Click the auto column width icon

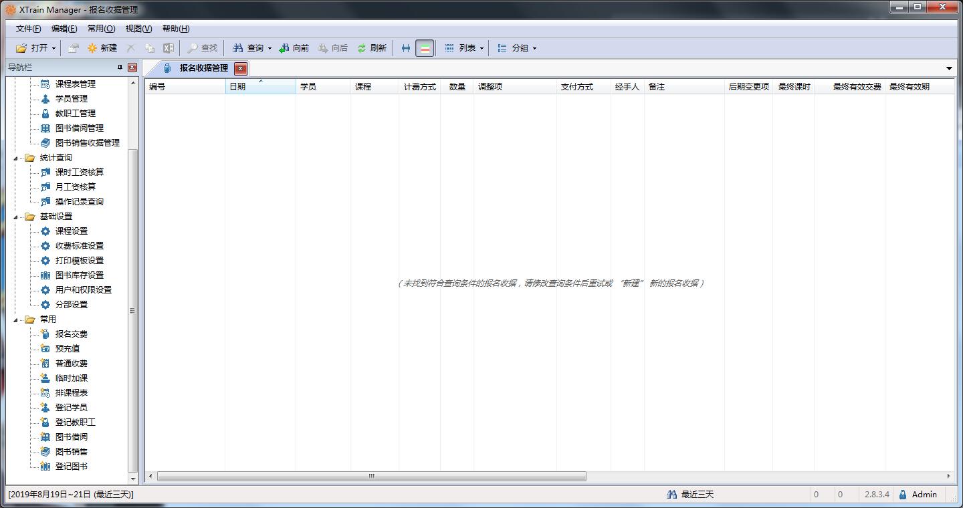[x=405, y=48]
